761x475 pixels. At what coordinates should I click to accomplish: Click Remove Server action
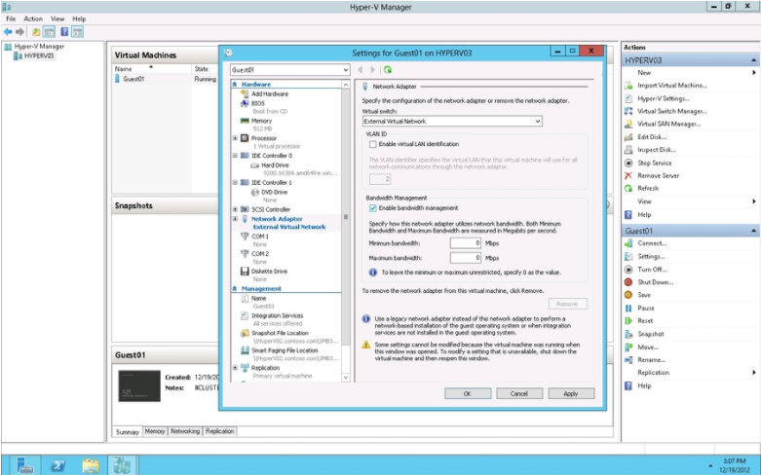[658, 175]
